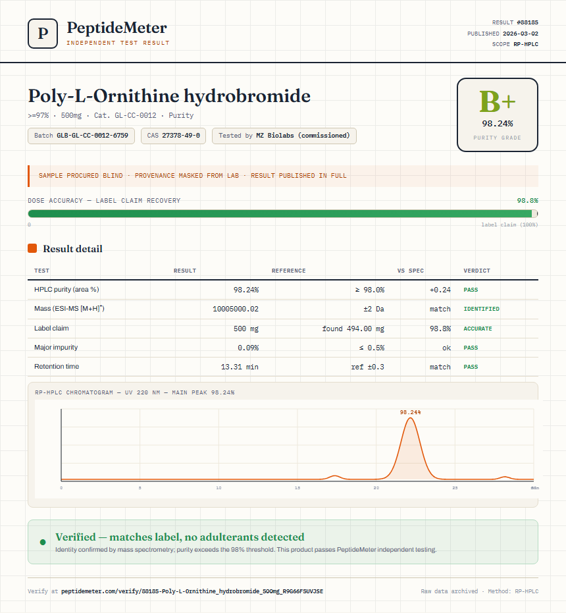Click the RESULT column header
Viewport: 566px width, 613px height.
click(x=185, y=271)
